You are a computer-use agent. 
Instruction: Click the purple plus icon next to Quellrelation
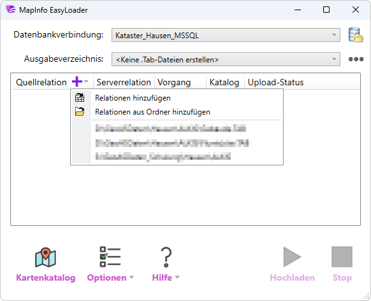click(x=77, y=81)
